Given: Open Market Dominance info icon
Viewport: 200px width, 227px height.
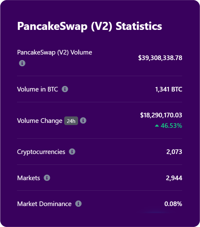Looking at the screenshot, I should click(78, 204).
